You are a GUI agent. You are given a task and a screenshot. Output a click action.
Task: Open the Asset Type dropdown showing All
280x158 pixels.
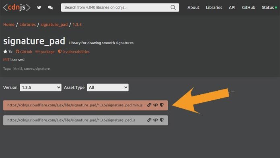[x=108, y=87]
